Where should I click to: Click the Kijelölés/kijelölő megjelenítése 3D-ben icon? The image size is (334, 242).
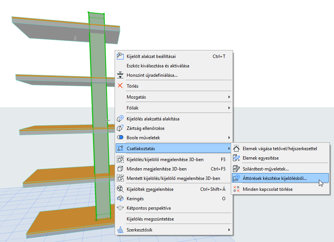(x=120, y=159)
